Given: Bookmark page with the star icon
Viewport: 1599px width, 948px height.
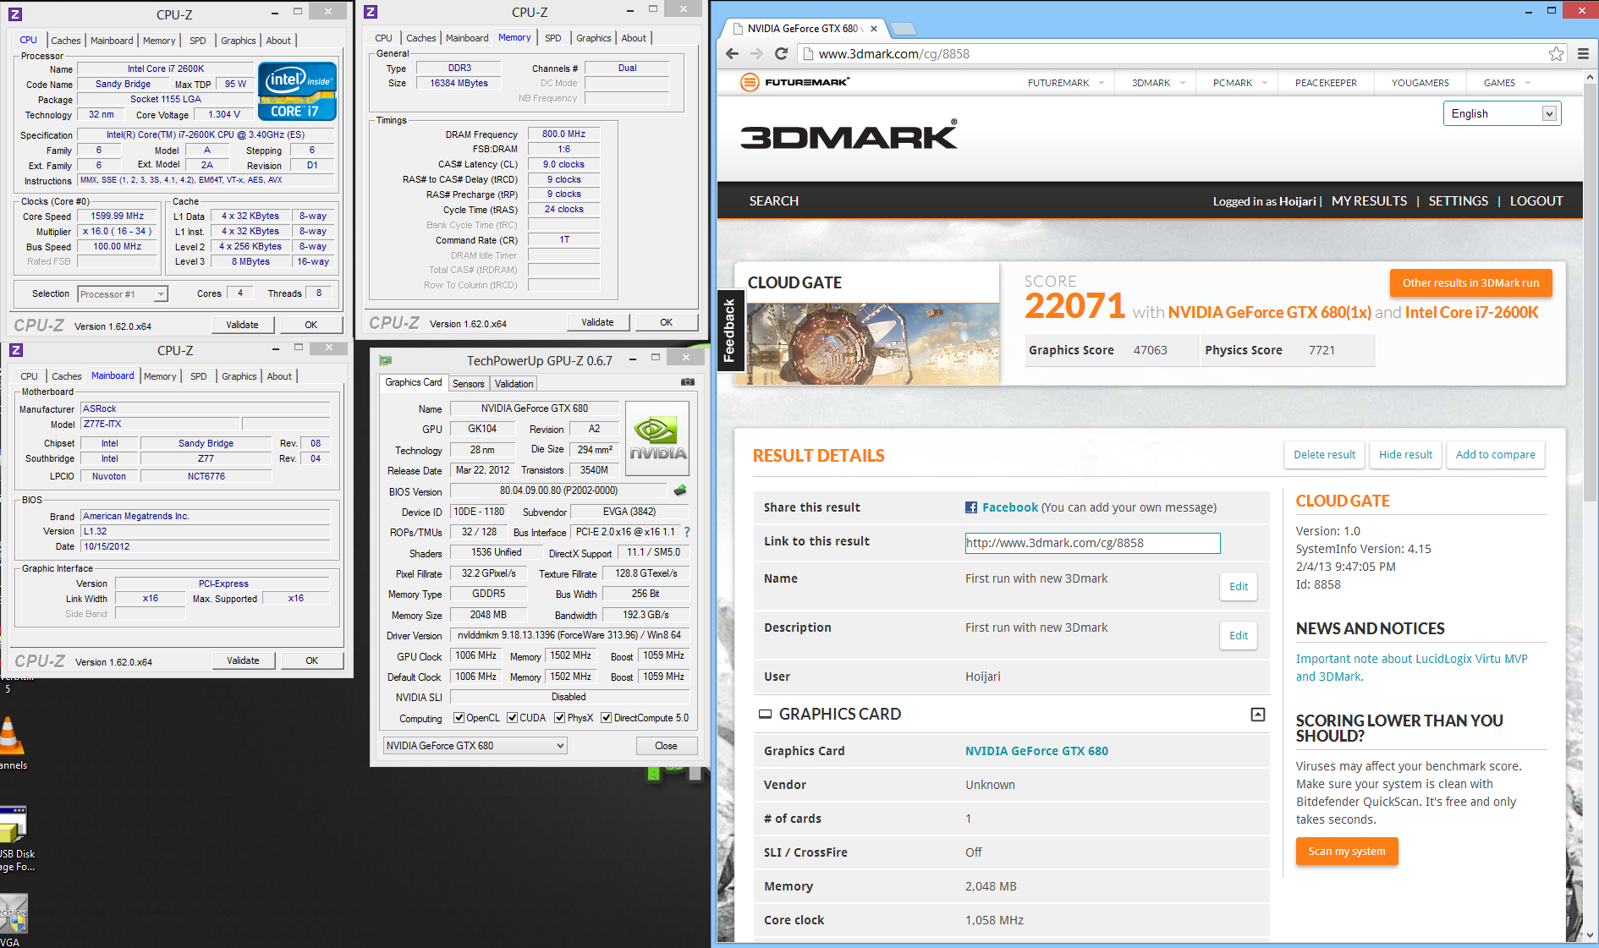Looking at the screenshot, I should (1556, 53).
